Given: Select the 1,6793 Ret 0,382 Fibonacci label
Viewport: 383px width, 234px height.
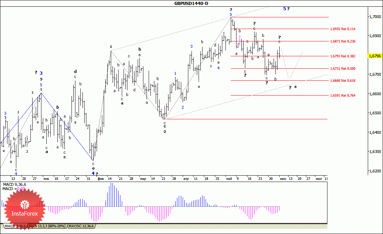Looking at the screenshot, I should [343, 56].
